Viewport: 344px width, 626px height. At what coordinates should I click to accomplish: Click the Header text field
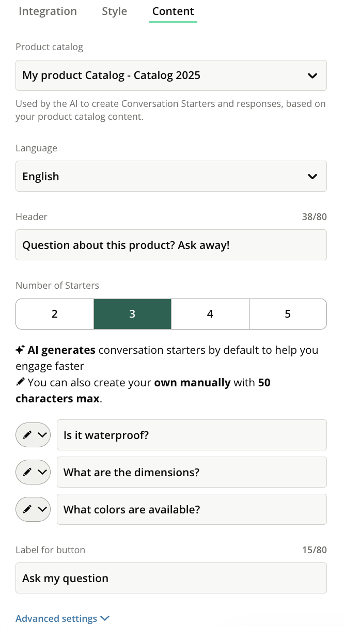coord(171,245)
